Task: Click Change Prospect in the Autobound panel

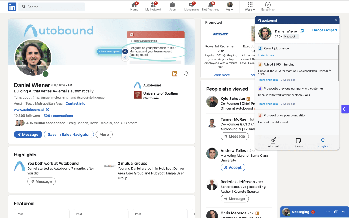Action: click(x=324, y=30)
